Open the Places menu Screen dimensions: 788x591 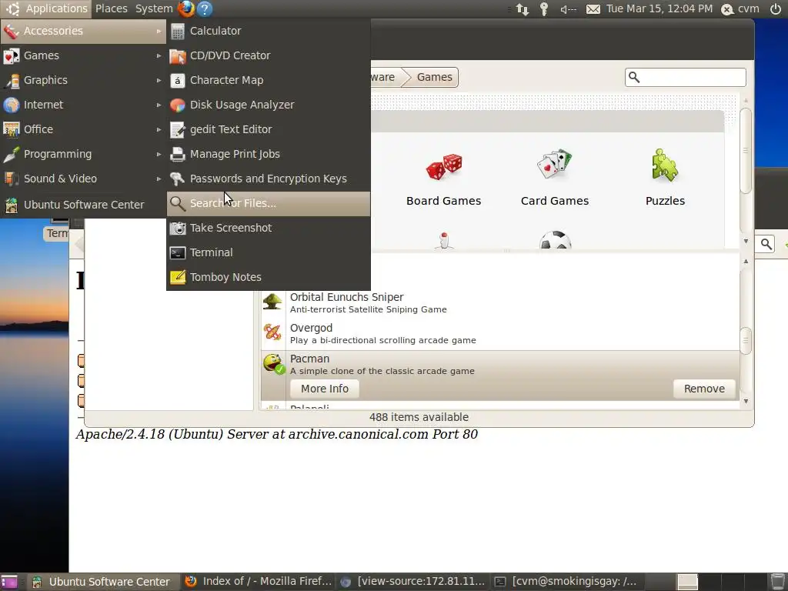(x=111, y=8)
